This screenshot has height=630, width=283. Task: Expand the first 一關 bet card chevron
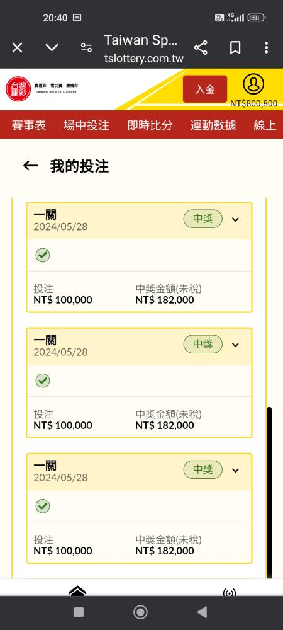coord(236,219)
